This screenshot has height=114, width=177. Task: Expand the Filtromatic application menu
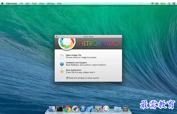[x=11, y=4]
